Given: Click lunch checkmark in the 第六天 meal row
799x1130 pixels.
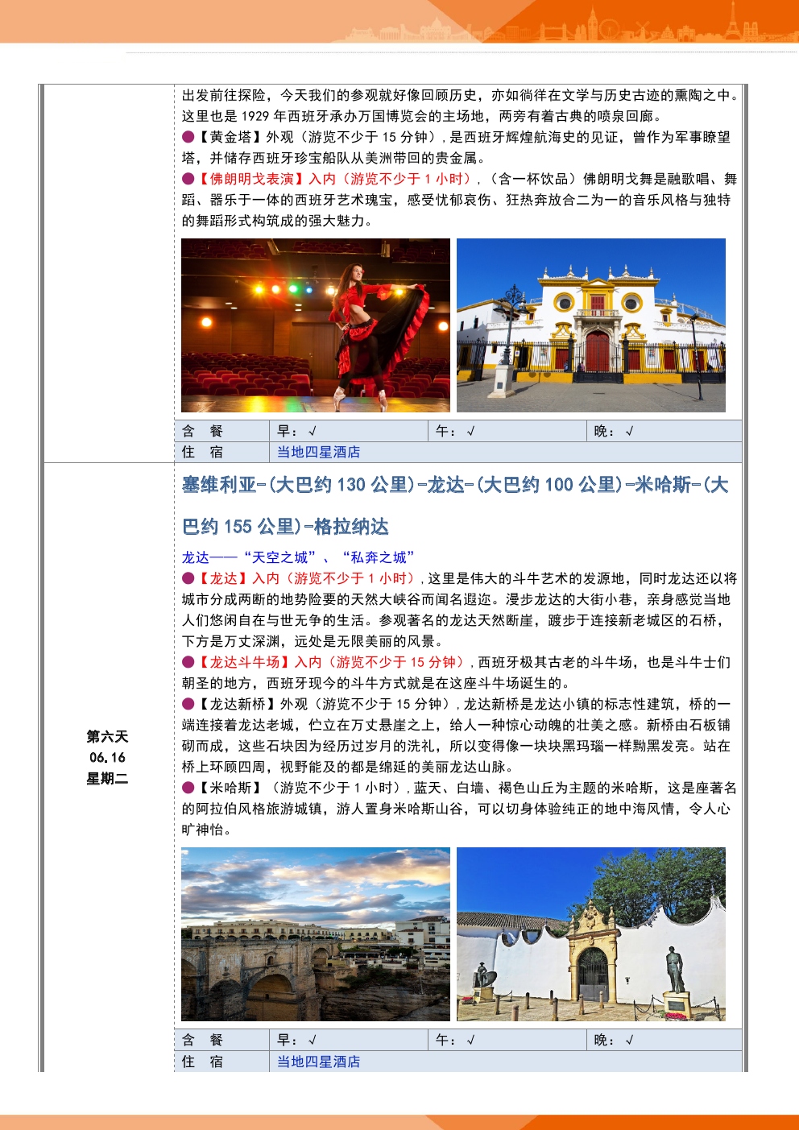Looking at the screenshot, I should (471, 1040).
